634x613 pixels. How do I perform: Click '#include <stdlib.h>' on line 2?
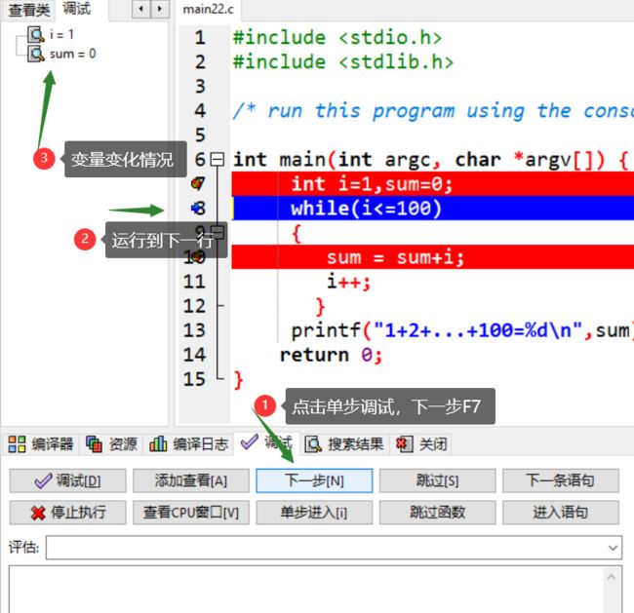tap(343, 61)
